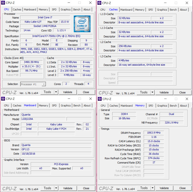
Task: Select Graphics tab in the Memory window
Action: tap(162, 106)
